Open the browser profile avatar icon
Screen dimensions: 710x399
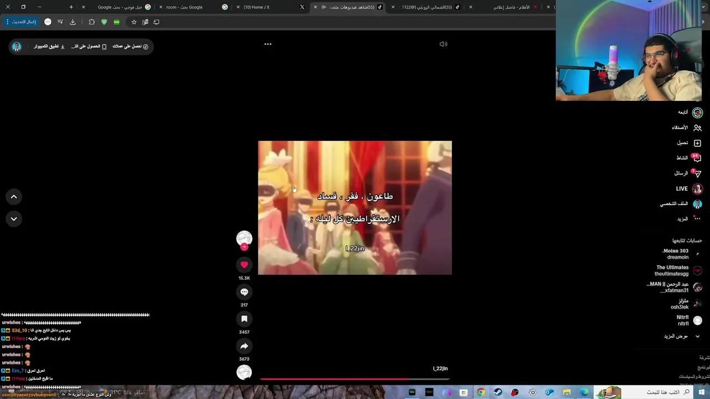click(x=48, y=22)
